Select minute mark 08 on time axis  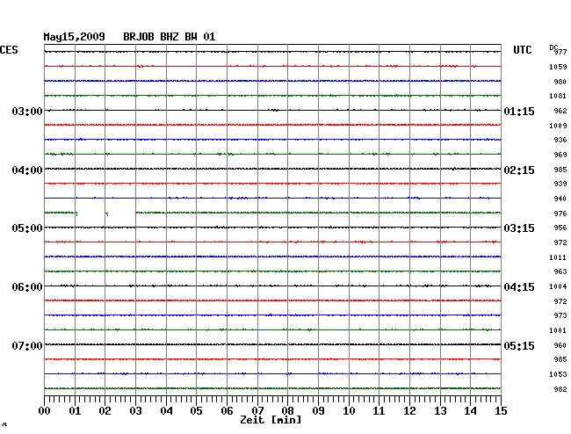coord(287,410)
